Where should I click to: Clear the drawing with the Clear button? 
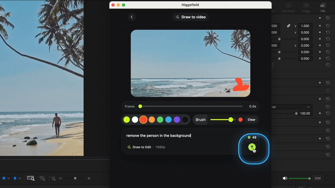point(252,120)
